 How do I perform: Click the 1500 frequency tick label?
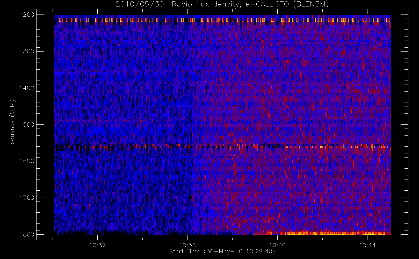coord(27,124)
